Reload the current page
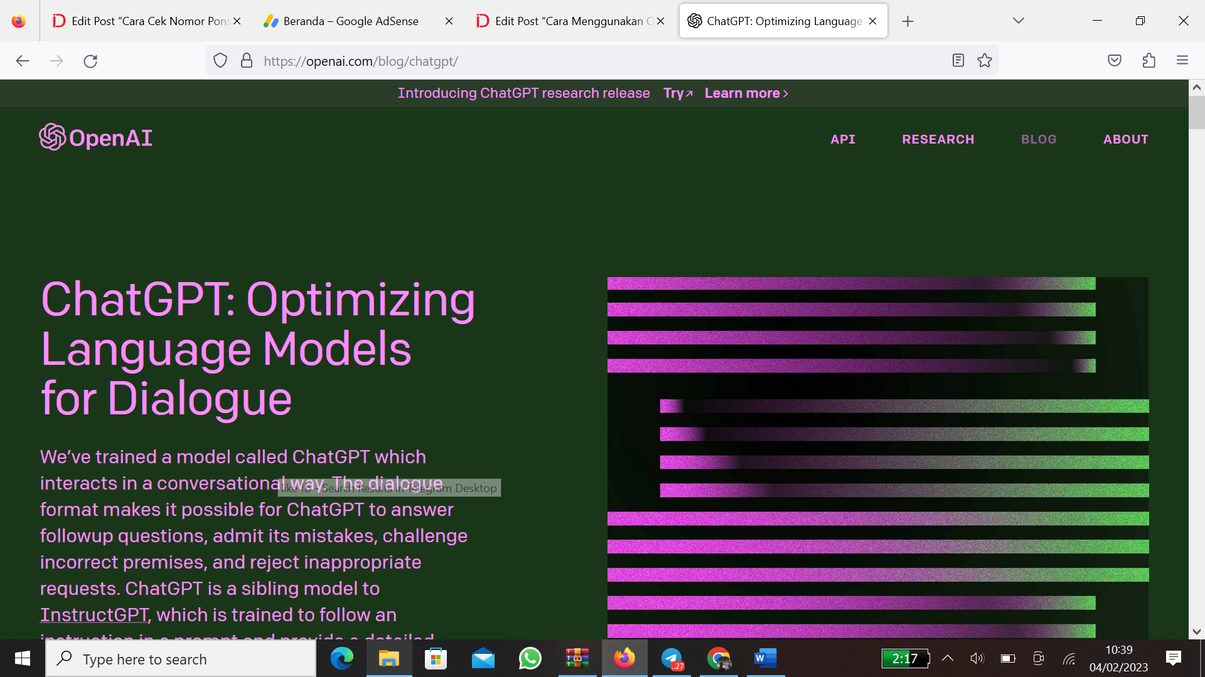The width and height of the screenshot is (1205, 677). [90, 61]
